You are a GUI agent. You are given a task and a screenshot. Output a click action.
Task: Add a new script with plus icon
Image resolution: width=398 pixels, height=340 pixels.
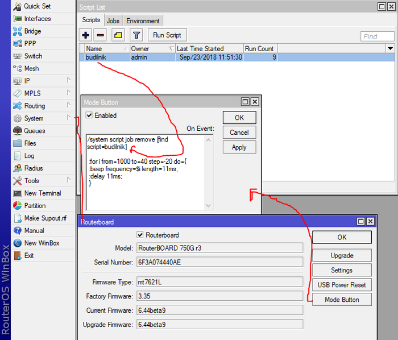[85, 35]
